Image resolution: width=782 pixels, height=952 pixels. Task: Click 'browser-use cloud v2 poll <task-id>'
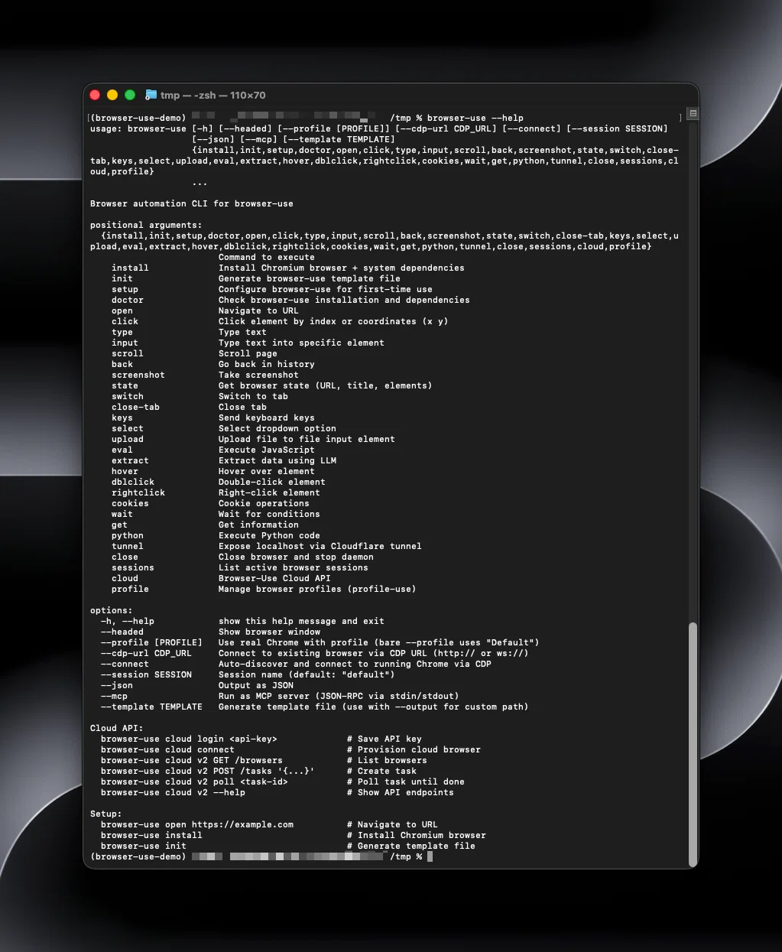coord(194,781)
